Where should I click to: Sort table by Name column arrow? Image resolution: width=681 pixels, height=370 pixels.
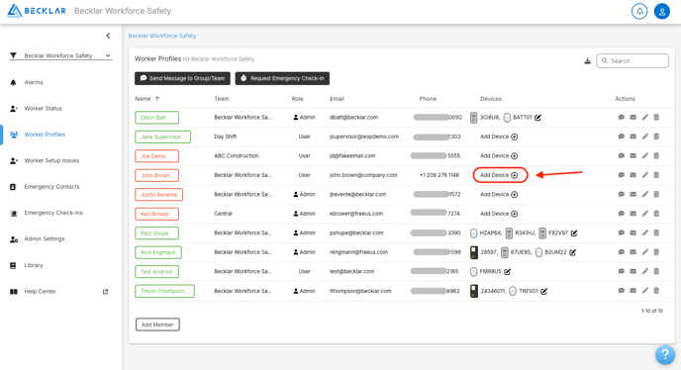157,99
